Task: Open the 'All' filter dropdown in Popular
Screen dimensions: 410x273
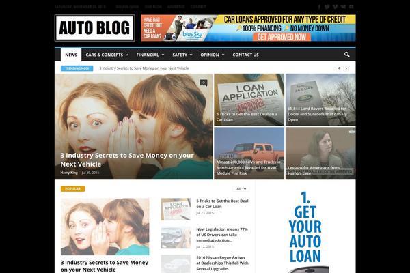Action: coord(241,188)
